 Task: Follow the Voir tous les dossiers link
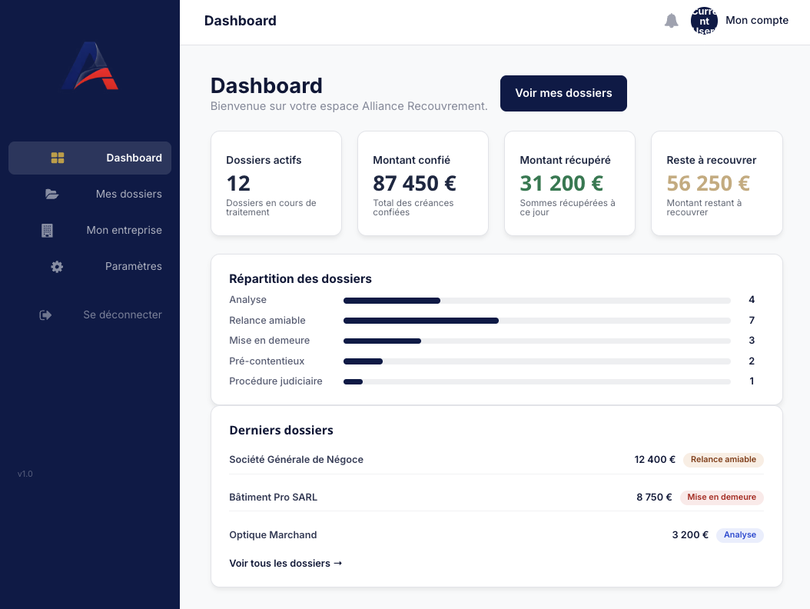point(286,563)
